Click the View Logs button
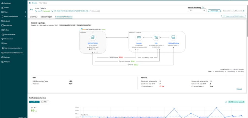The image size is (248, 118). [x=214, y=11]
